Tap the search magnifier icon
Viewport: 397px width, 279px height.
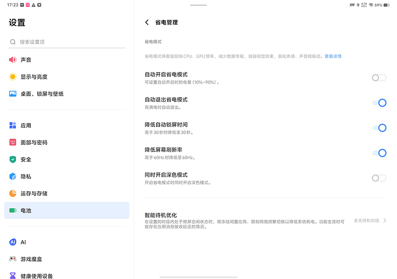12,42
